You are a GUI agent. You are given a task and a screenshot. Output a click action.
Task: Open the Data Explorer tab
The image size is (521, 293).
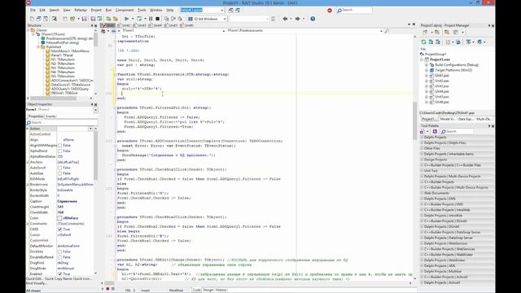[x=465, y=119]
